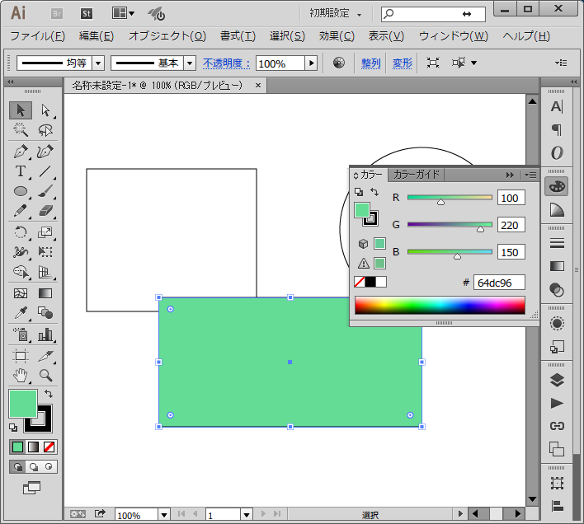This screenshot has height=524, width=584.
Task: Expand the opacity 100% slider arrow
Action: pyautogui.click(x=311, y=63)
